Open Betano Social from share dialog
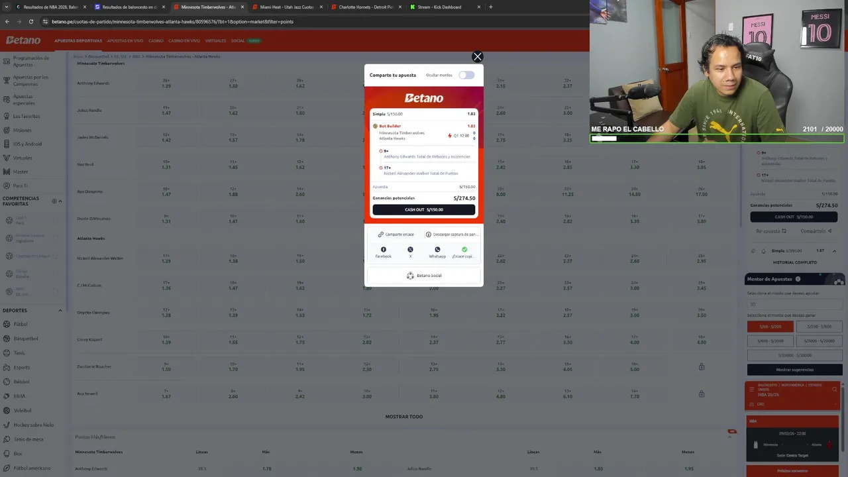The image size is (848, 477). tap(424, 276)
